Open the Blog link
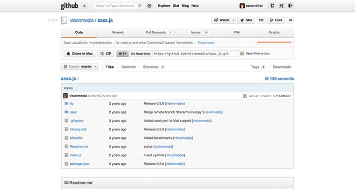This screenshot has height=190, width=355. [185, 6]
